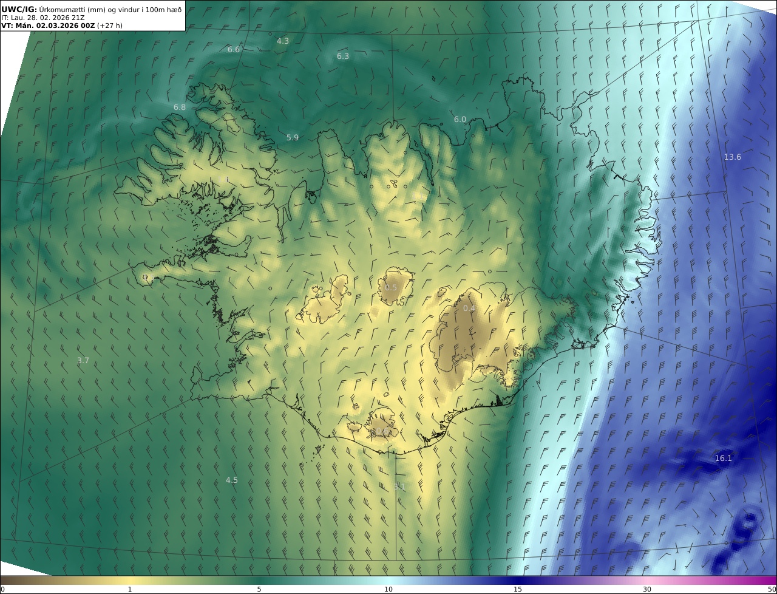Select the 0.4 value on Vatnajökull

tap(469, 309)
